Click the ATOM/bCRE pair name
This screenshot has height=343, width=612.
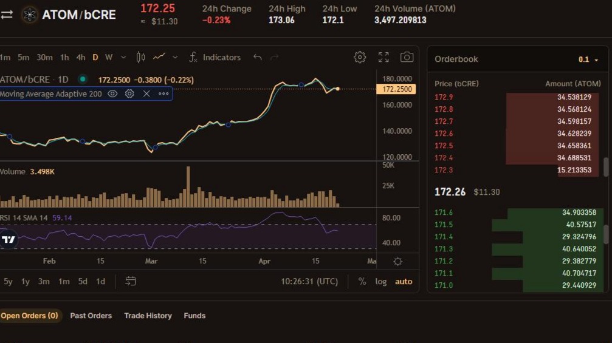(79, 15)
